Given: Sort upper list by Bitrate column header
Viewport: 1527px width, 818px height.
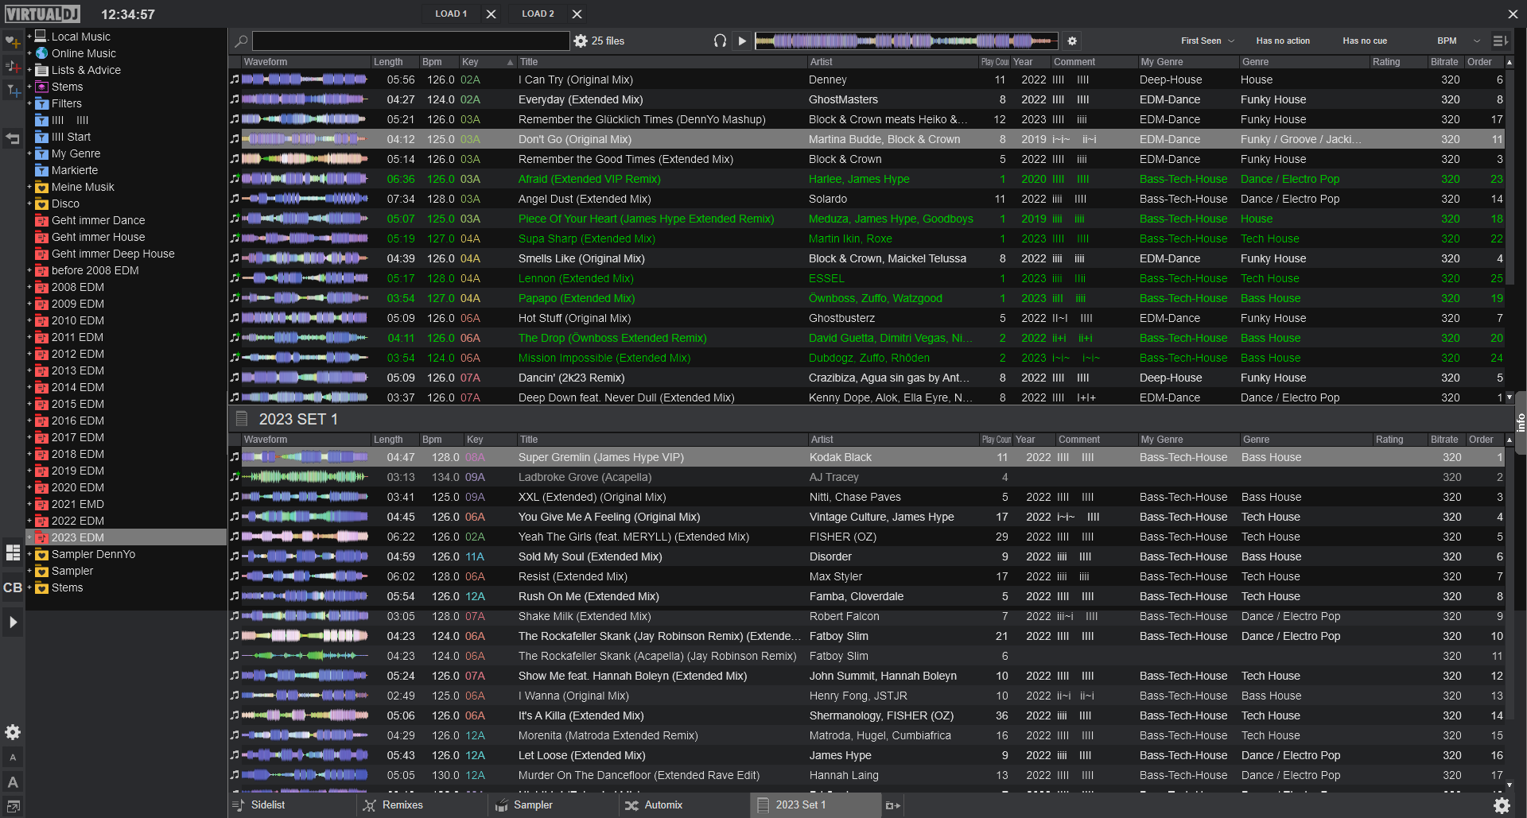Looking at the screenshot, I should (1445, 61).
